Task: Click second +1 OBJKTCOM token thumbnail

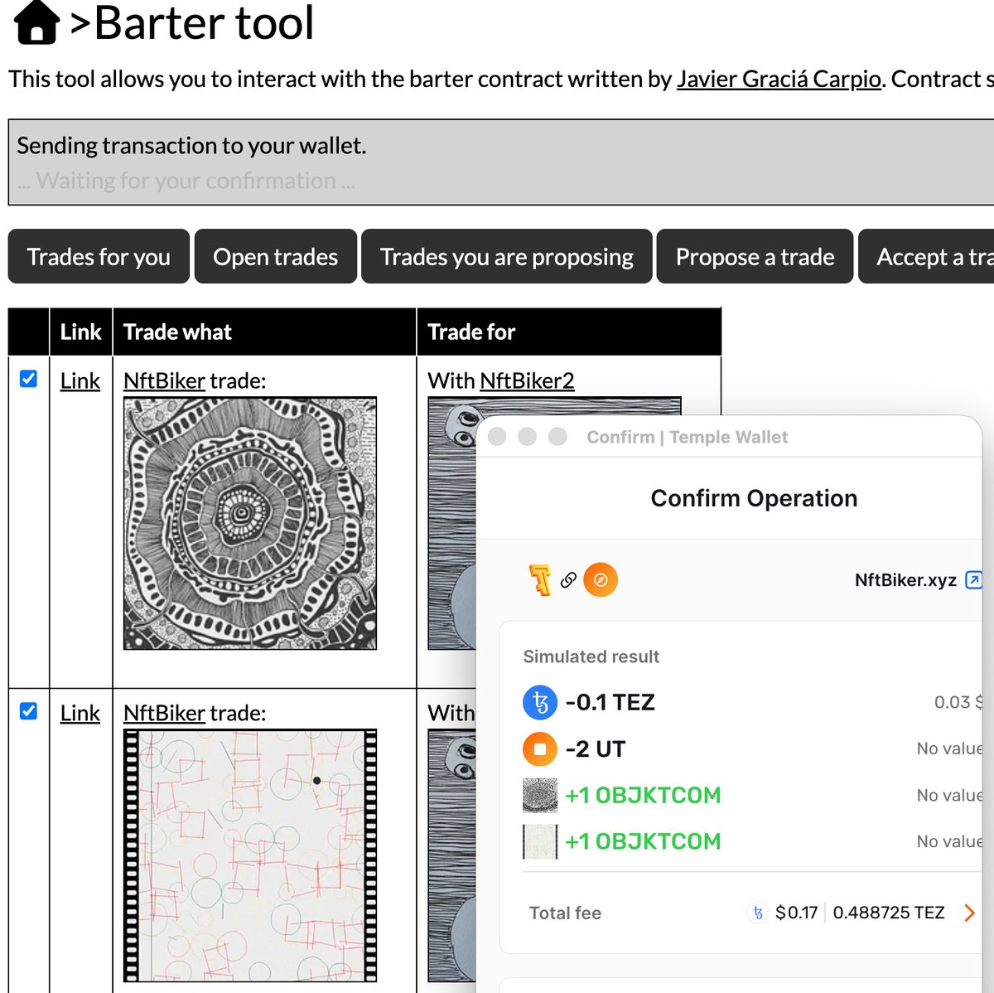Action: (x=540, y=841)
